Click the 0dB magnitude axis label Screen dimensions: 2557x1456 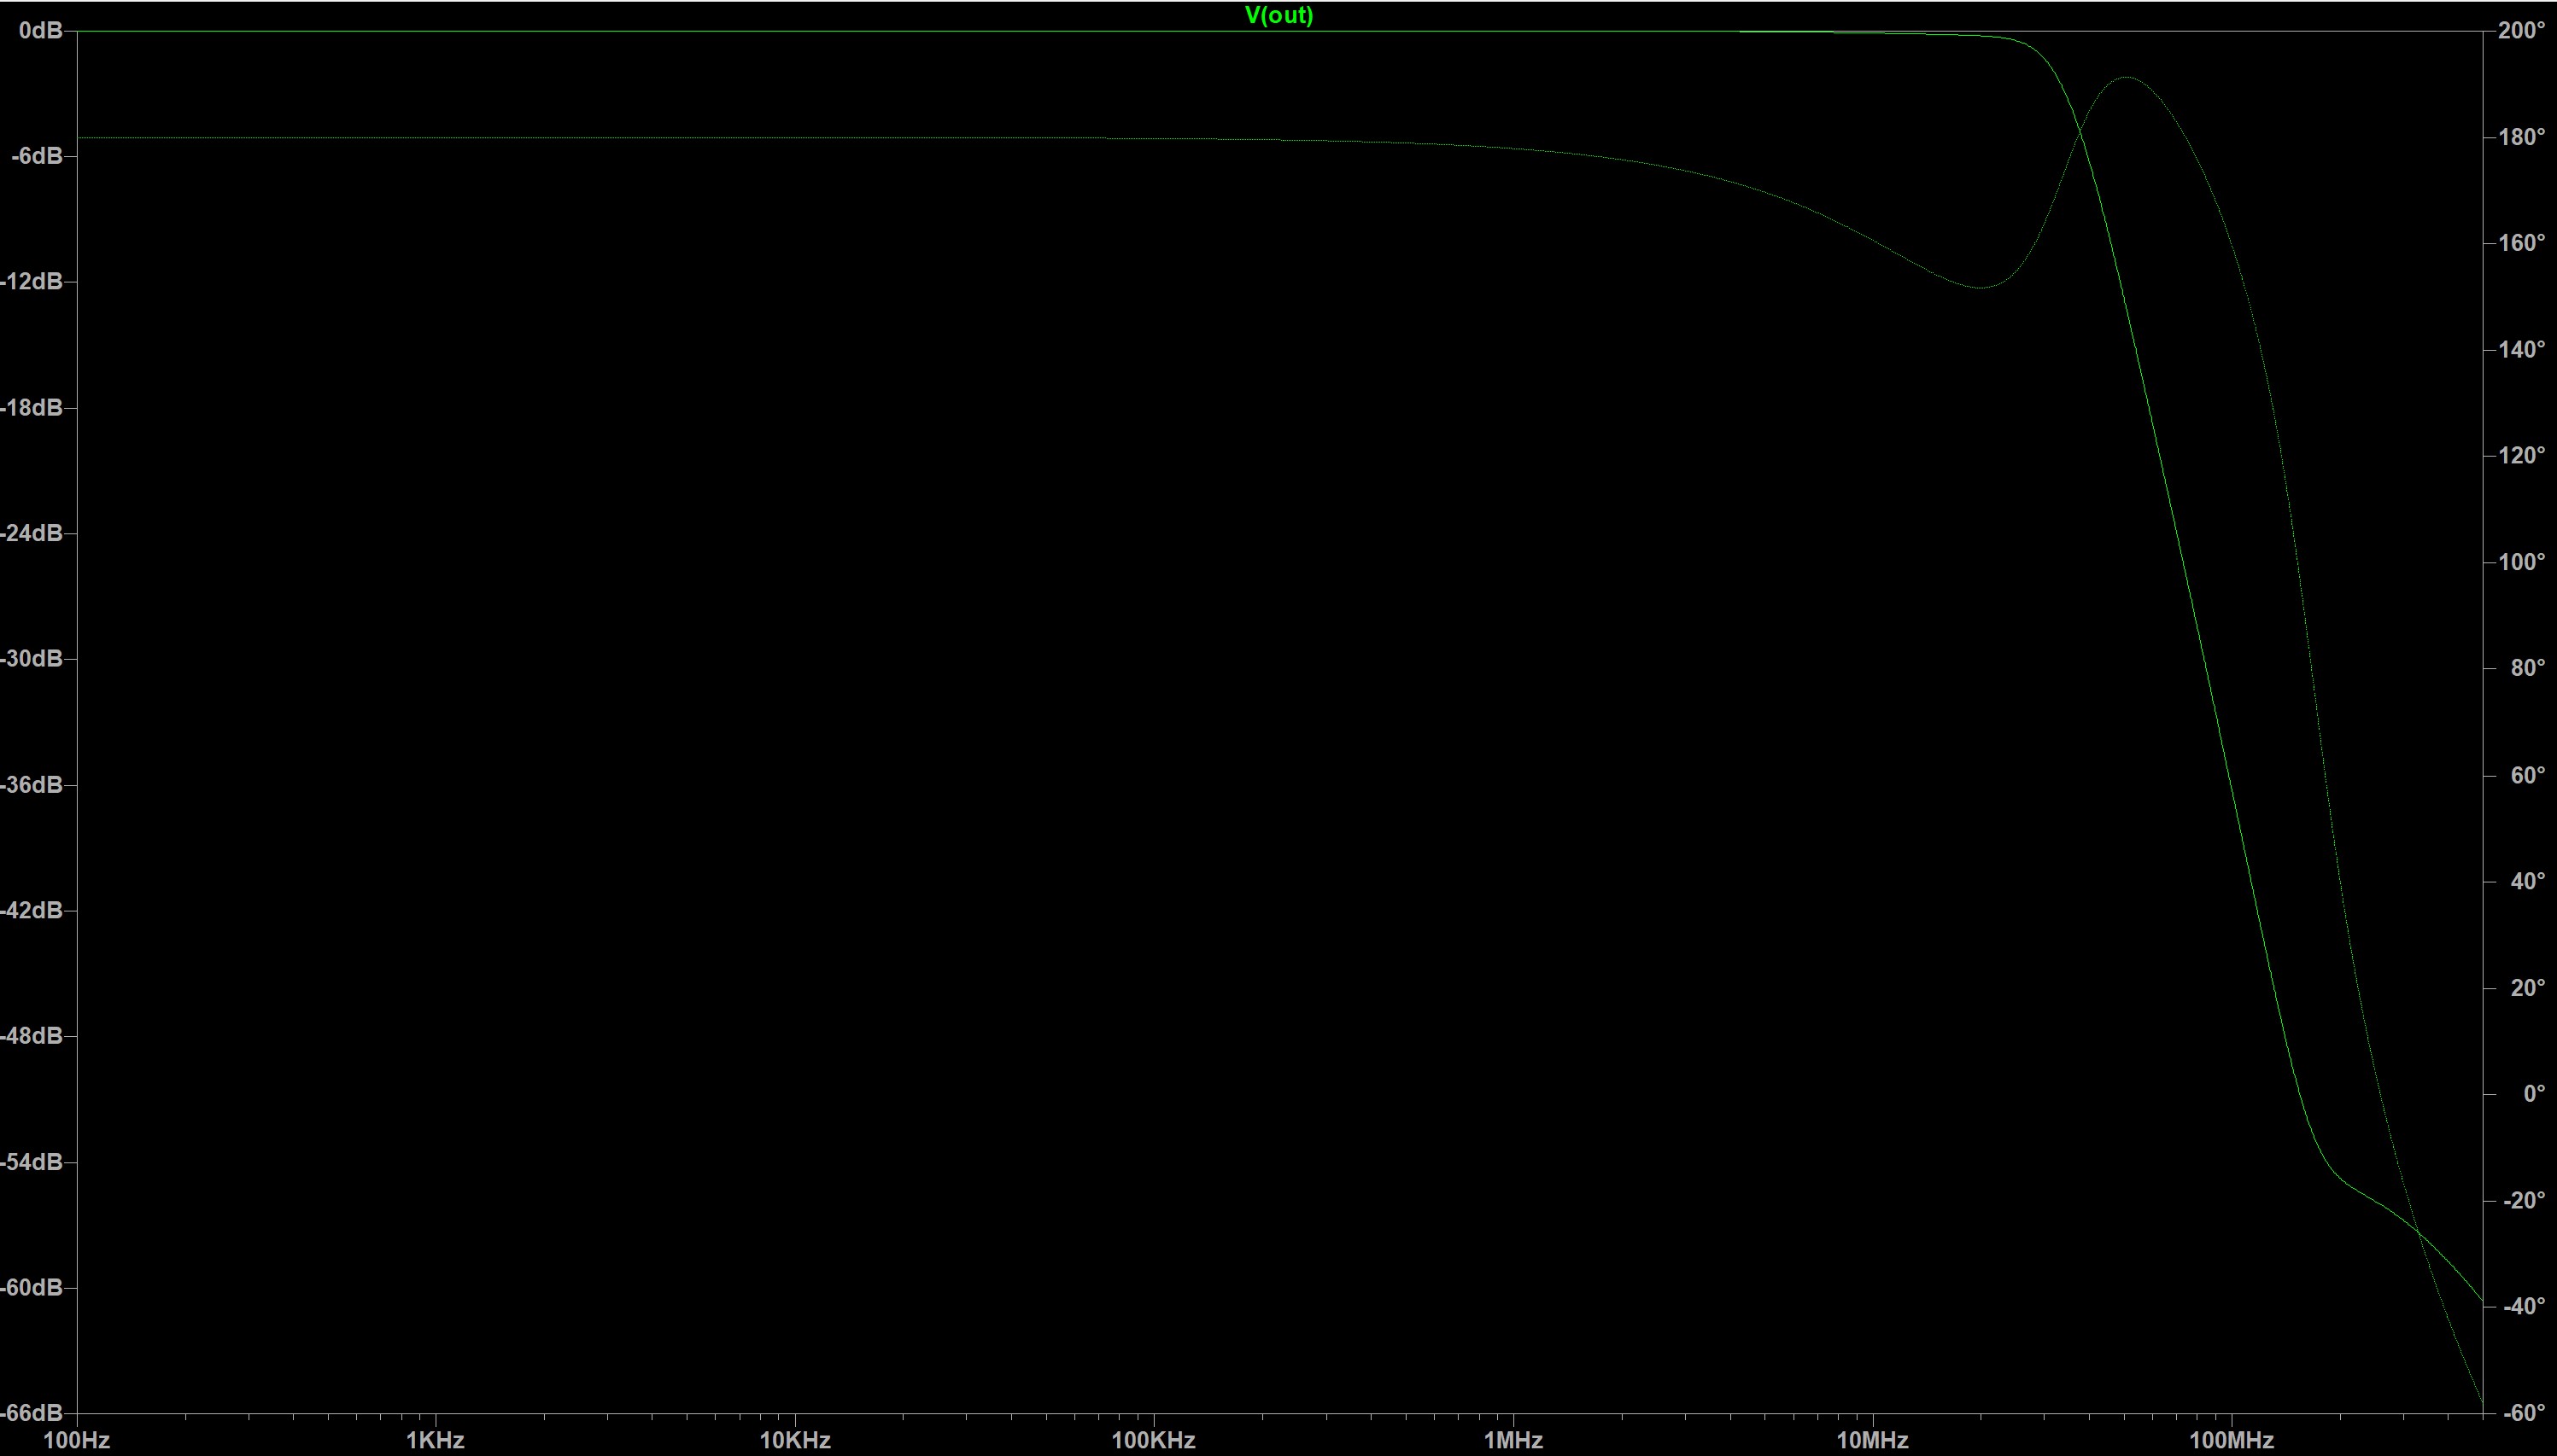40,31
